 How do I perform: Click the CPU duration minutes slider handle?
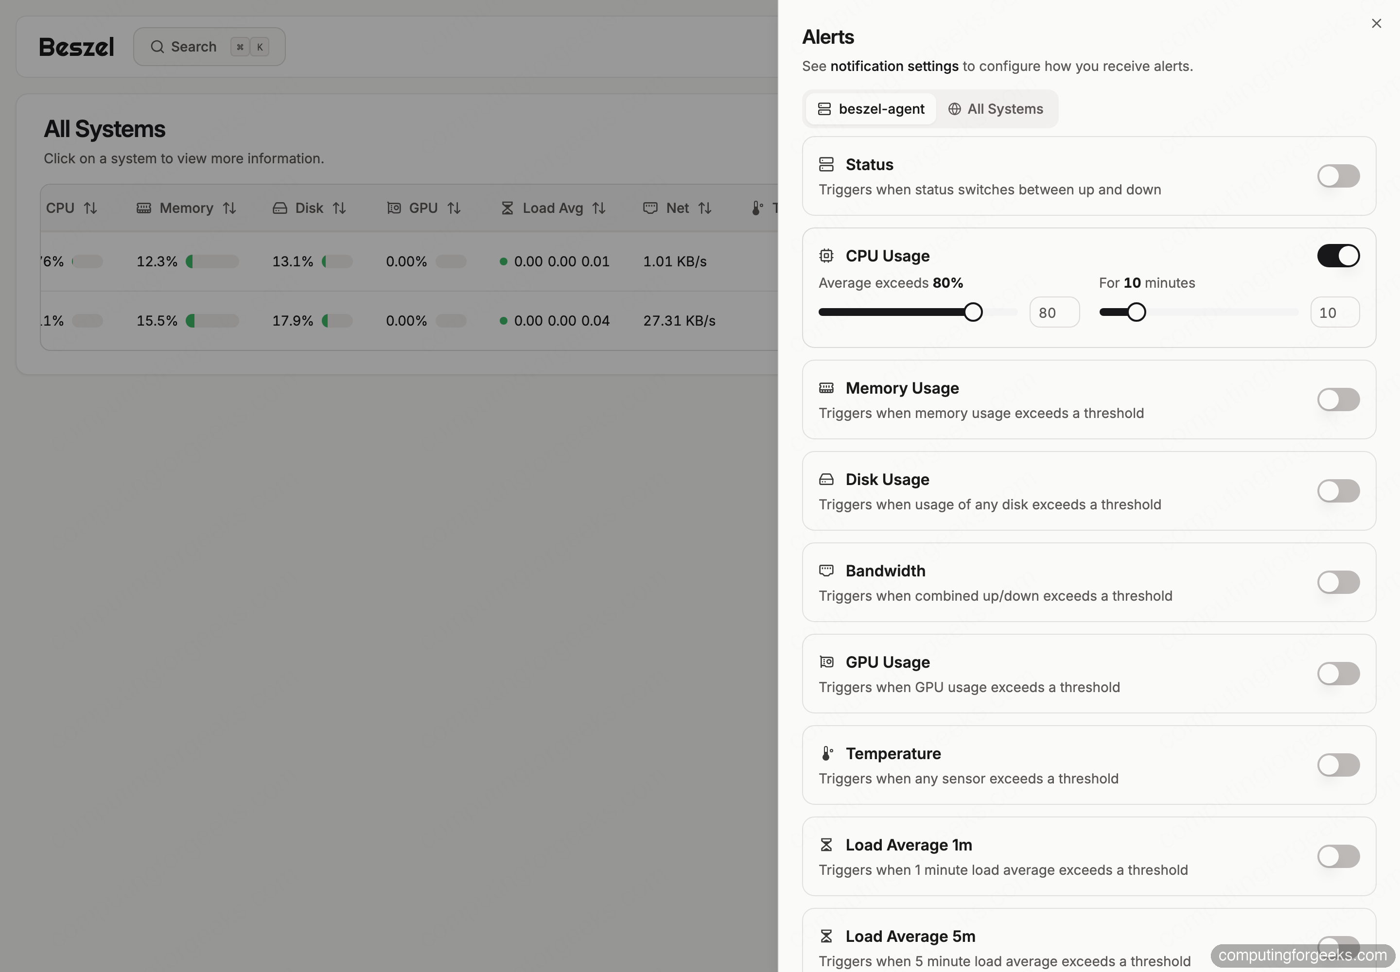(1136, 312)
